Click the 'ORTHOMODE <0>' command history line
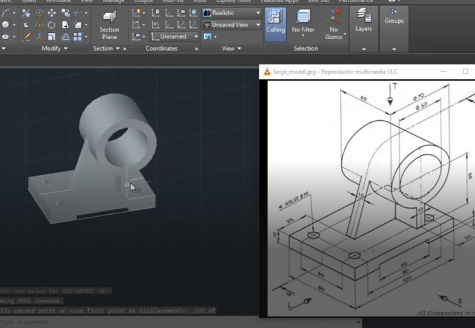The image size is (475, 328). click(56, 291)
